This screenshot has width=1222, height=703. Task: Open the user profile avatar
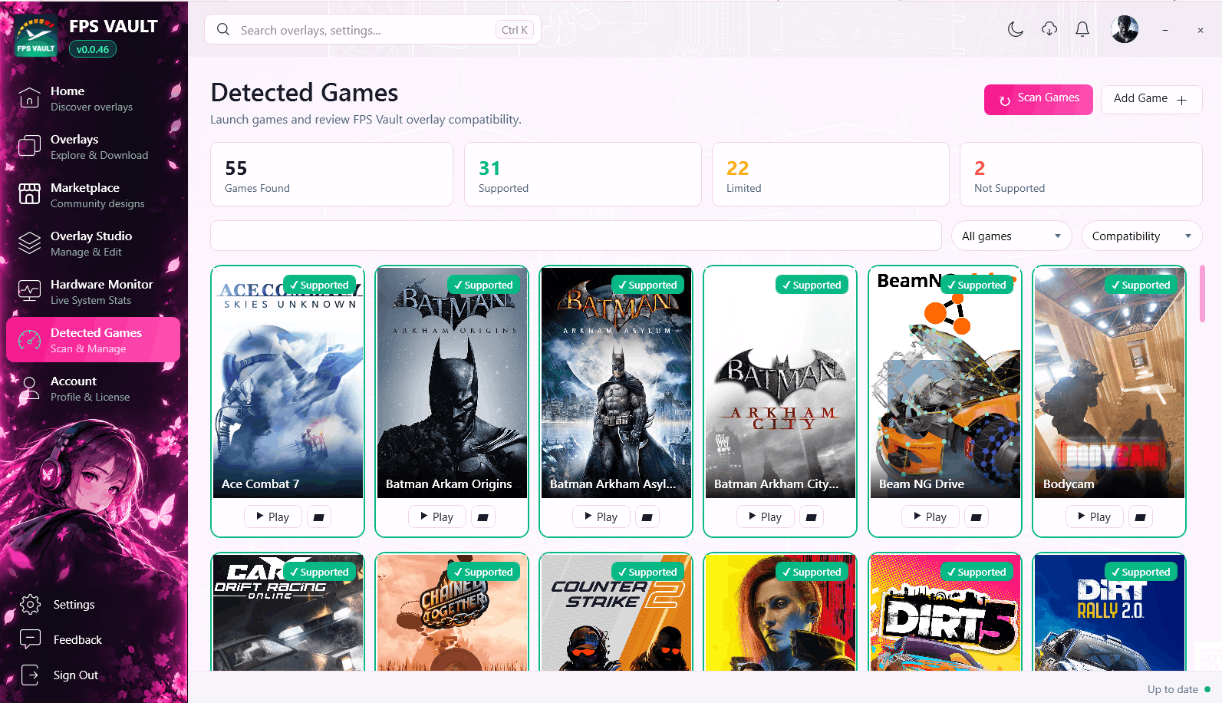1125,30
